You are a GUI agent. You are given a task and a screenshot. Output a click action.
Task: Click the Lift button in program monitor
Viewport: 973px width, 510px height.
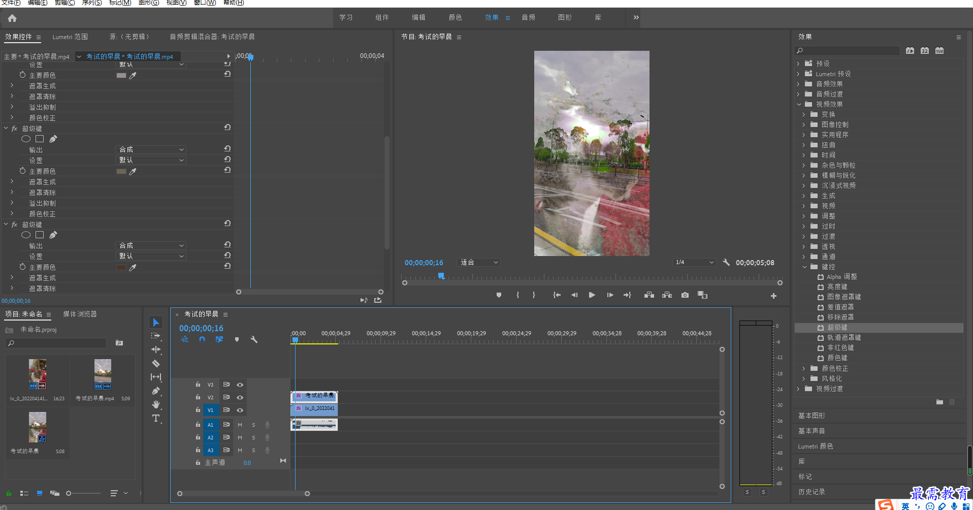(x=649, y=295)
